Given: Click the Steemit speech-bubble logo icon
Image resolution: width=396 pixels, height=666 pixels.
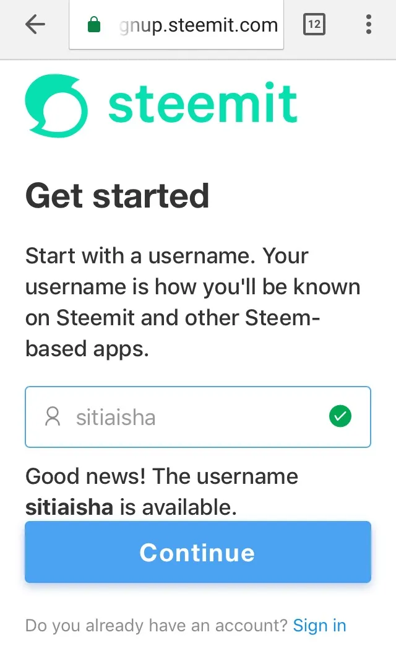Looking at the screenshot, I should (56, 106).
